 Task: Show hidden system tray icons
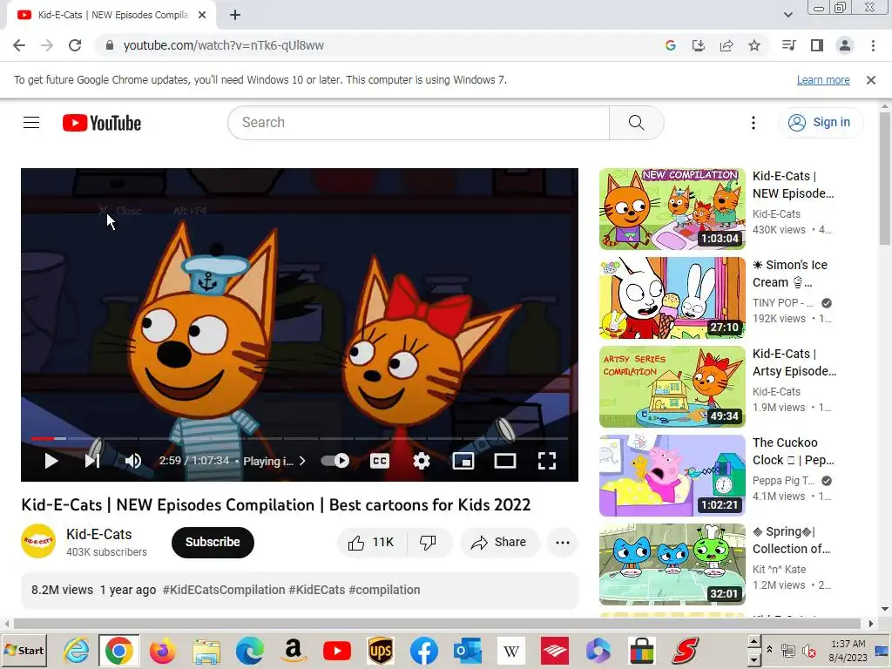click(770, 649)
